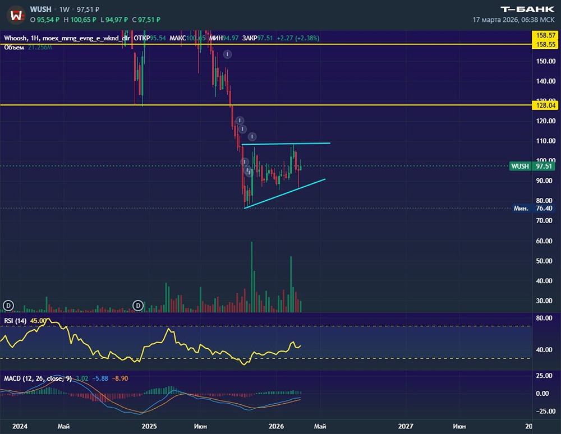Click the tallest green volume bar
561x434 pixels.
[251, 277]
